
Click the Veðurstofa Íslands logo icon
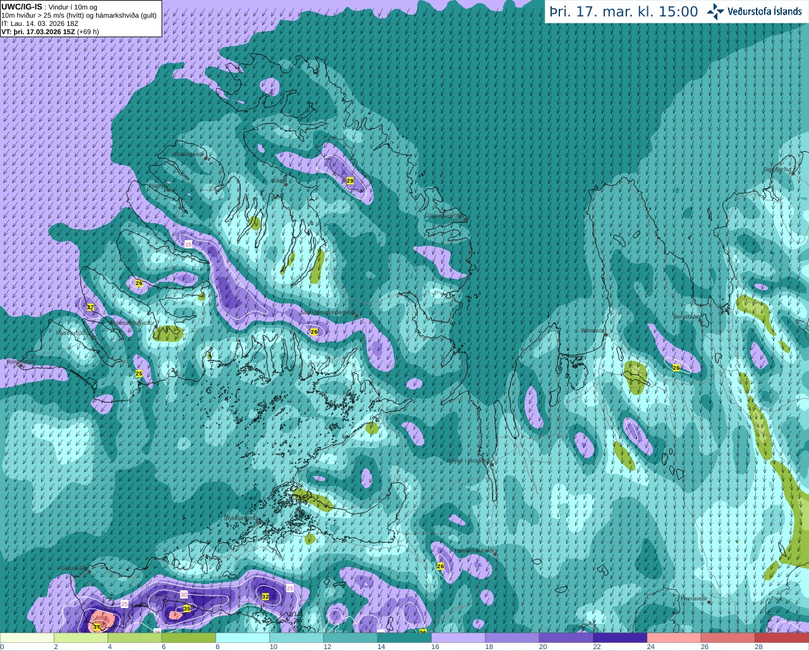pos(715,11)
